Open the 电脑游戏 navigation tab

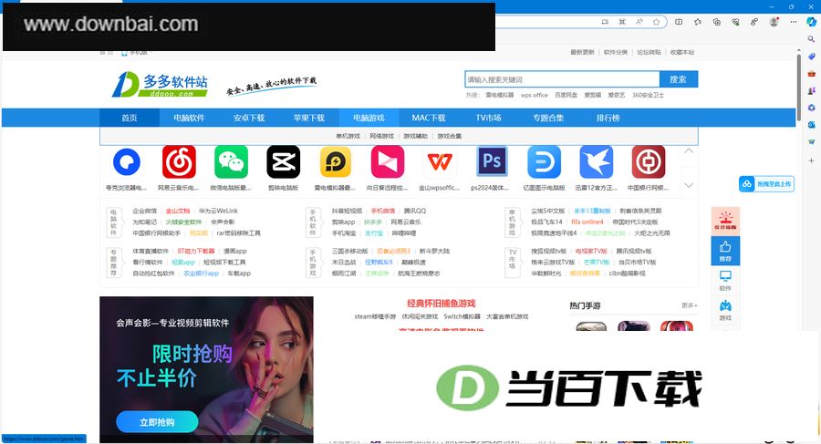369,118
